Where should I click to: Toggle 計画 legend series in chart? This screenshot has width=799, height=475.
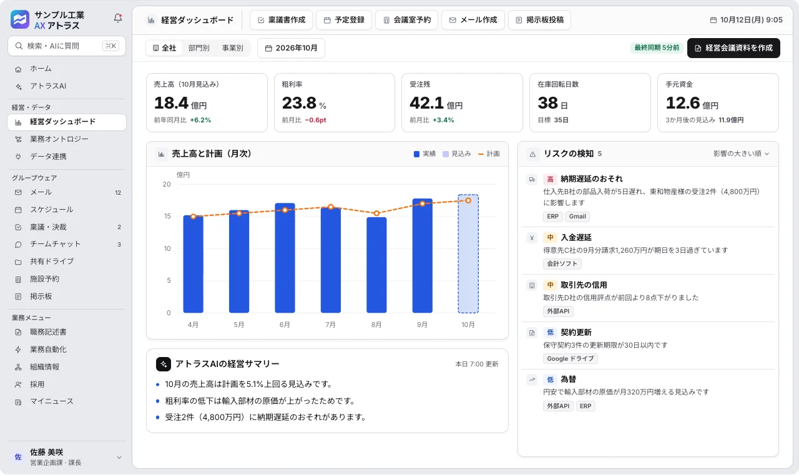pyautogui.click(x=489, y=154)
